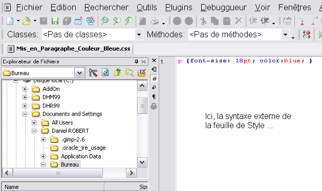This screenshot has height=191, width=322.
Task: Click the New file icon
Action: tap(10, 21)
